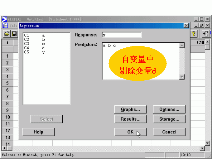Click the Open file toolbar icon

(x=7, y=33)
